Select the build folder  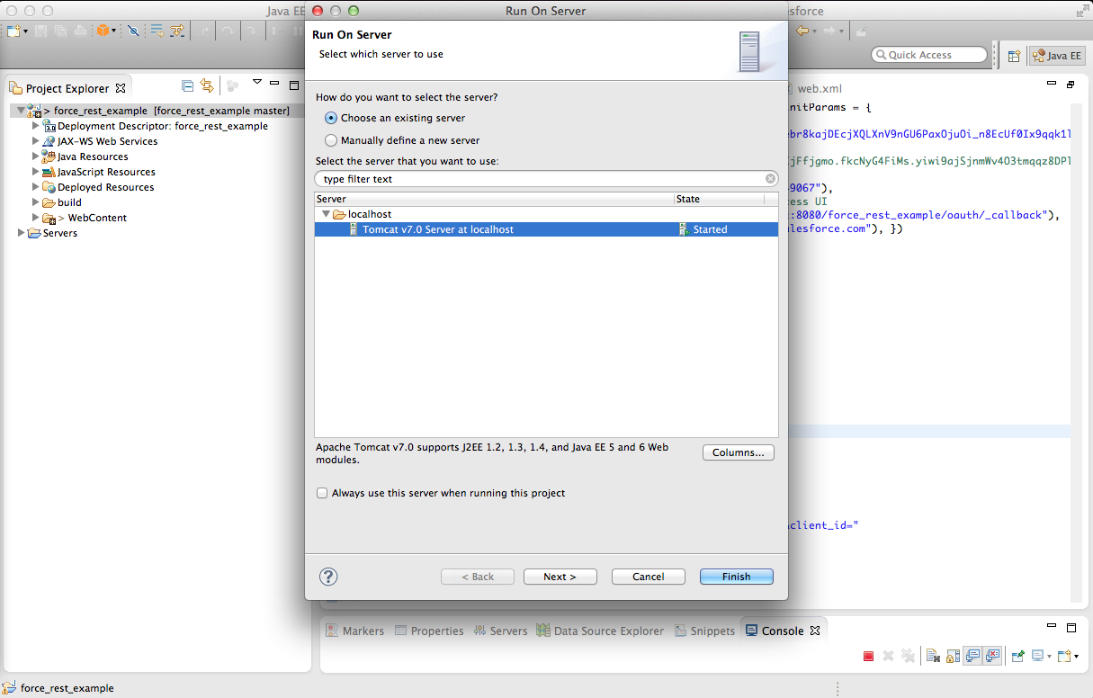coord(69,202)
